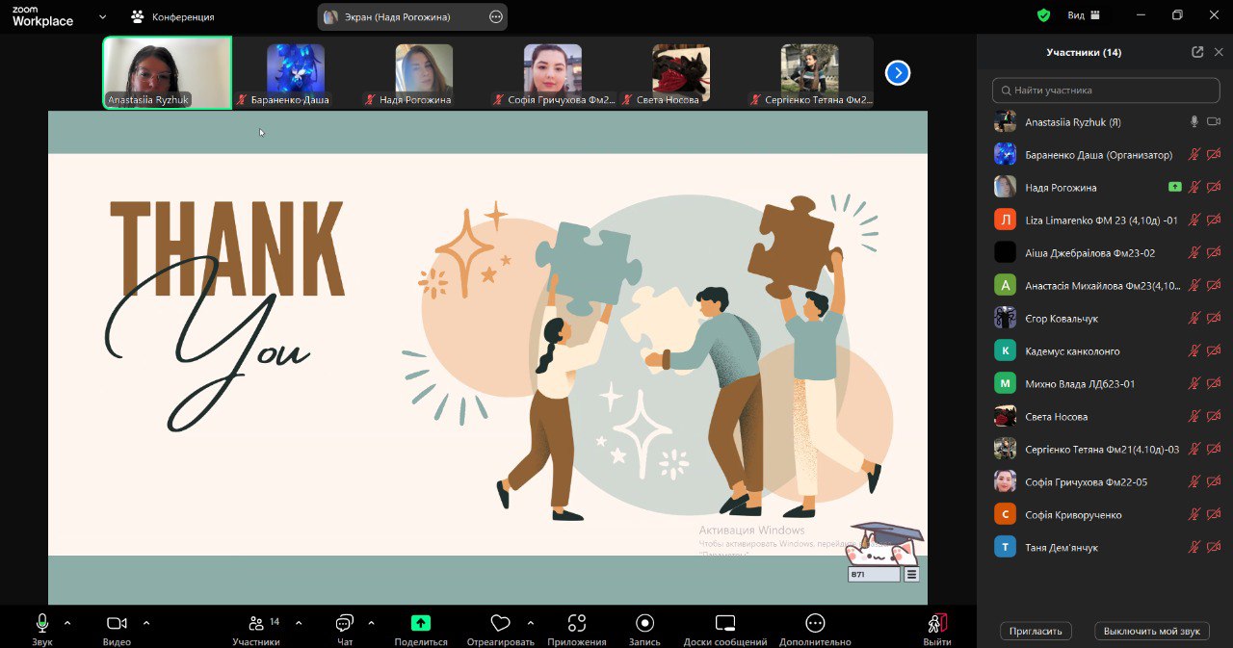The width and height of the screenshot is (1233, 648).
Task: Toggle microphone icon in Anastasiia Ryzhuk row
Action: (x=1194, y=121)
